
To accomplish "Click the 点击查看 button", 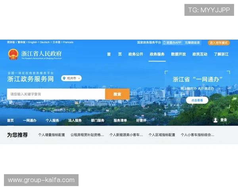I will [197, 100].
